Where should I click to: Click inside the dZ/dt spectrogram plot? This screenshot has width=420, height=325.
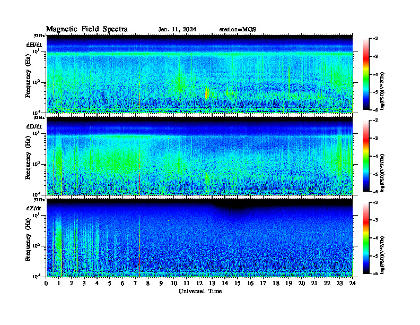point(199,237)
